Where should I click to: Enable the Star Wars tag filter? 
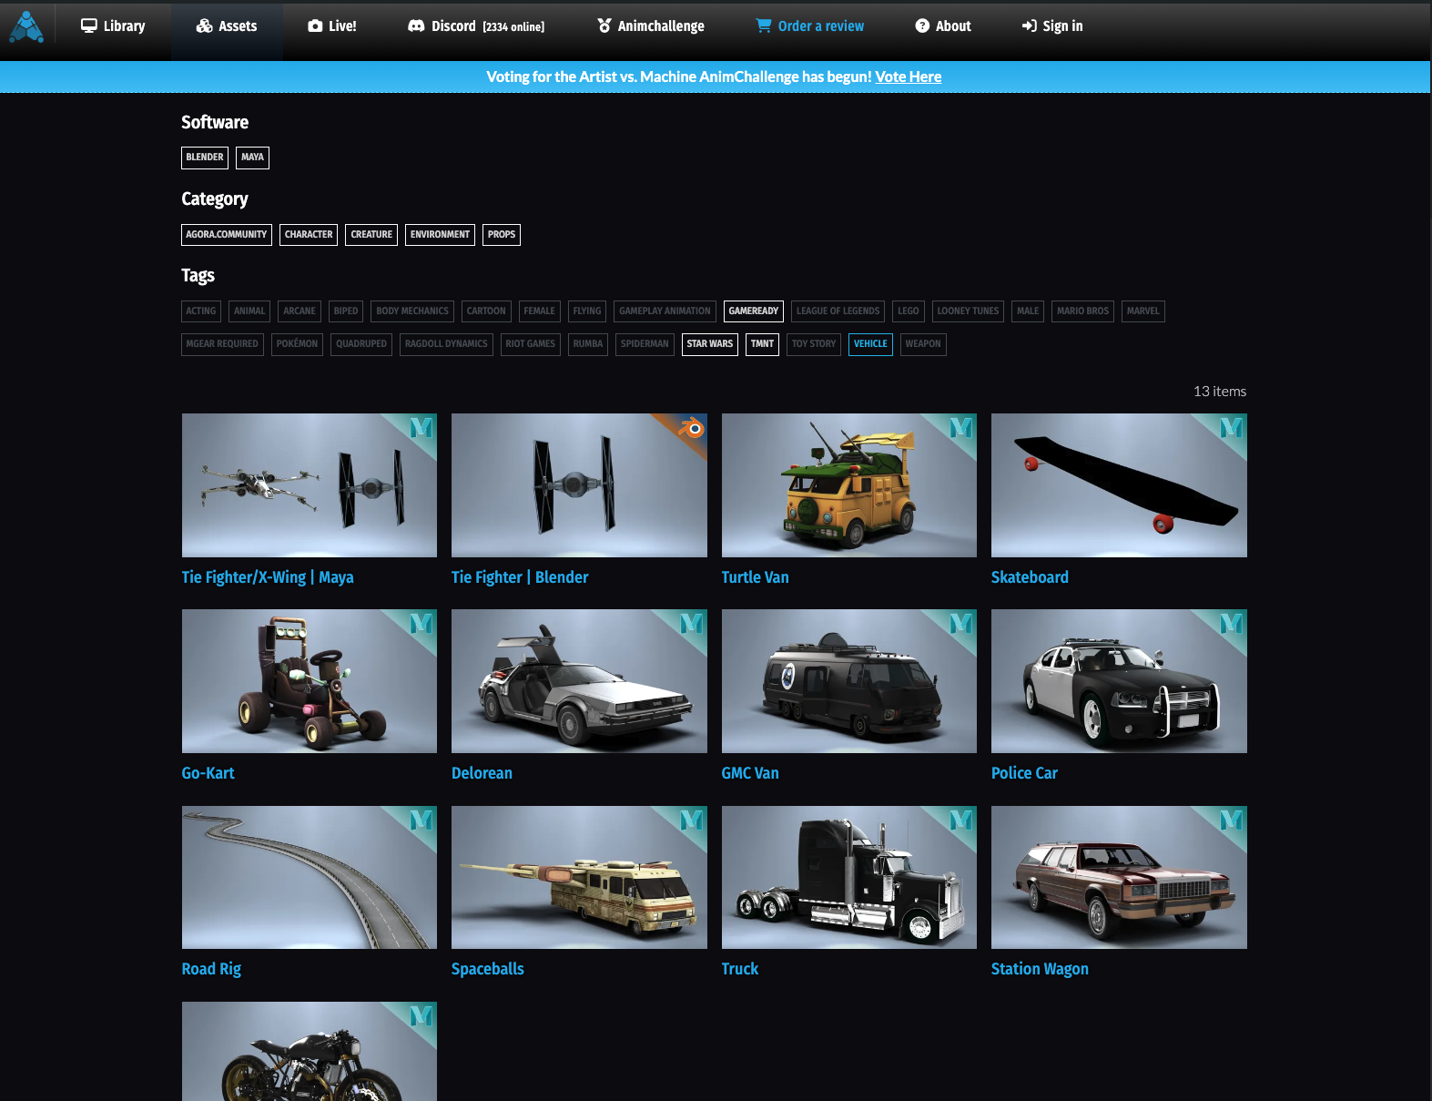pos(710,344)
